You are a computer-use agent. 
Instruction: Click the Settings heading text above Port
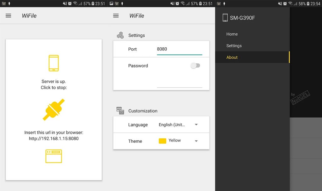(136, 35)
